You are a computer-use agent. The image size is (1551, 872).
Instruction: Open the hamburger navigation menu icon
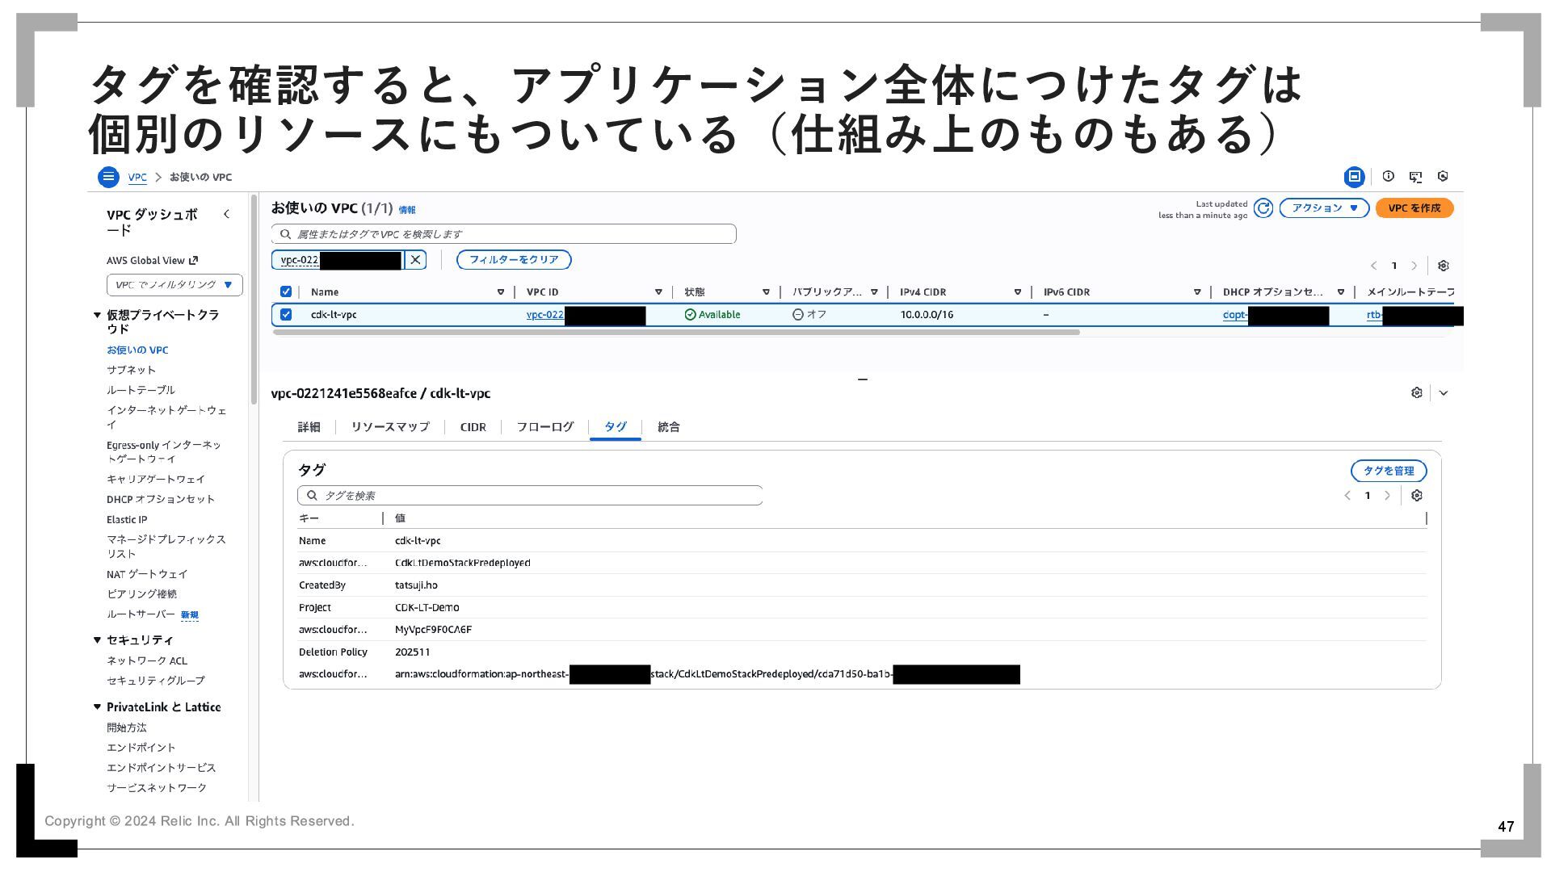click(x=108, y=177)
